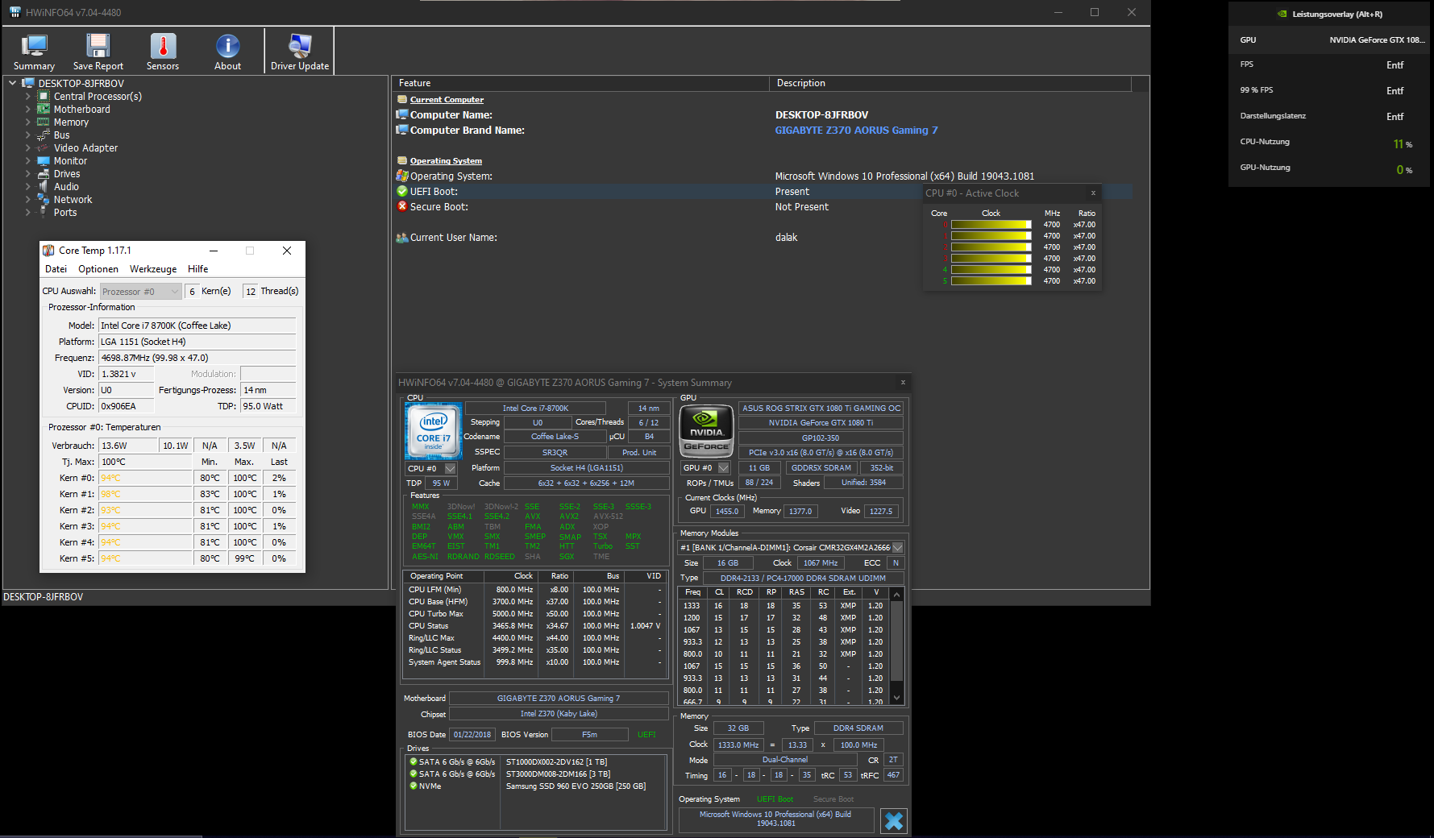Select the Network icon in the tree
1434x838 pixels.
[44, 200]
